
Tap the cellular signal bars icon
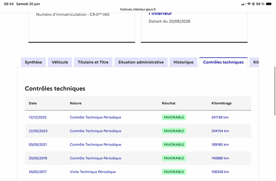pos(244,4)
